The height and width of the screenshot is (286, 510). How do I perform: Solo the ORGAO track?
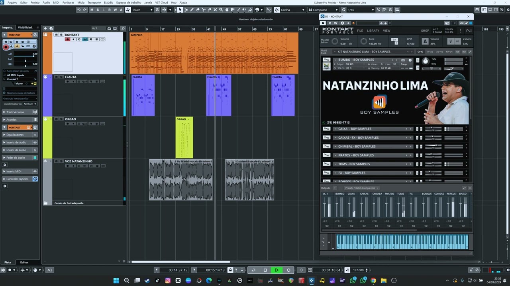click(61, 119)
